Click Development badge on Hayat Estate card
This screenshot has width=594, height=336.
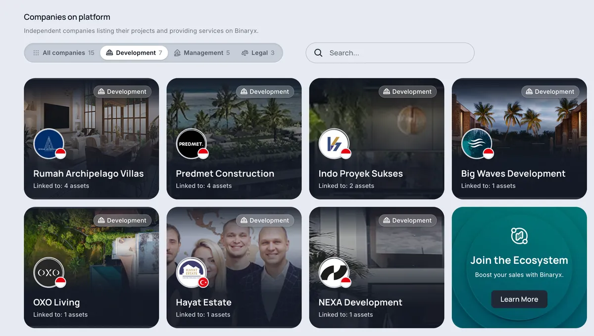[265, 220]
